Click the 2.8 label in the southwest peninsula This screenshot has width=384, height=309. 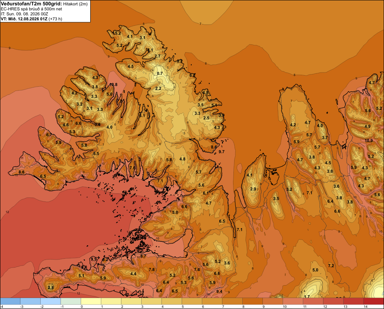[x=51, y=288]
